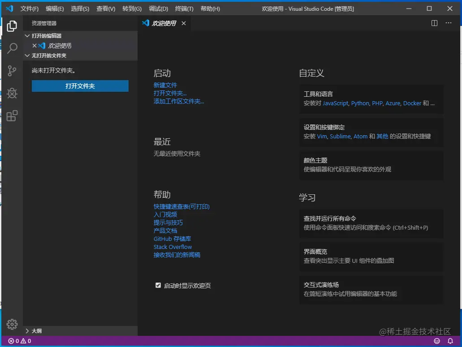Split the editor using the split icon
Image resolution: width=462 pixels, height=347 pixels.
(434, 23)
